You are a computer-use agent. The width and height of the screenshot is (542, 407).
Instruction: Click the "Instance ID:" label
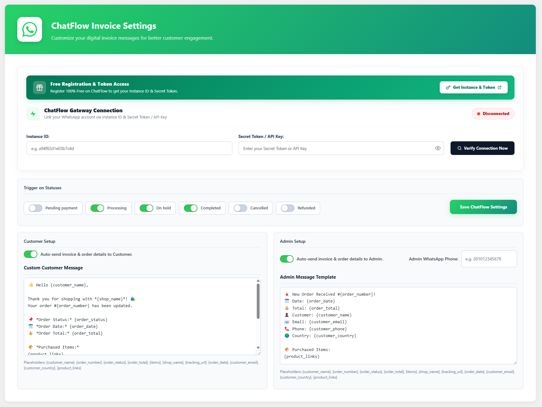[x=38, y=136]
